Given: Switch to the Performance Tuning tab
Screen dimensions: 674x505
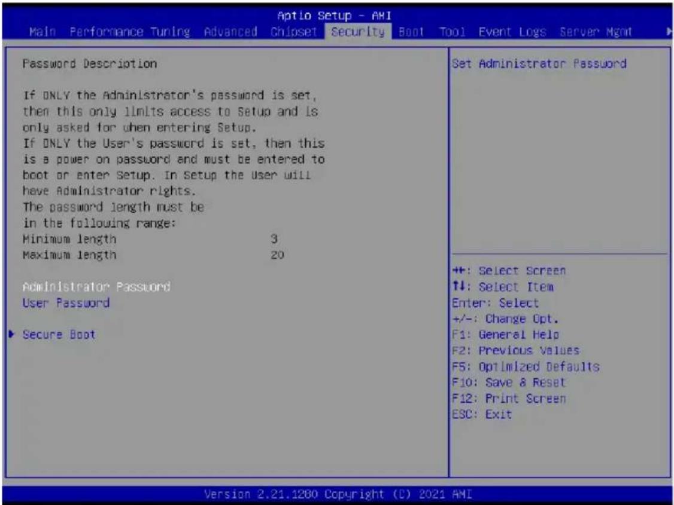Looking at the screenshot, I should pyautogui.click(x=130, y=32).
